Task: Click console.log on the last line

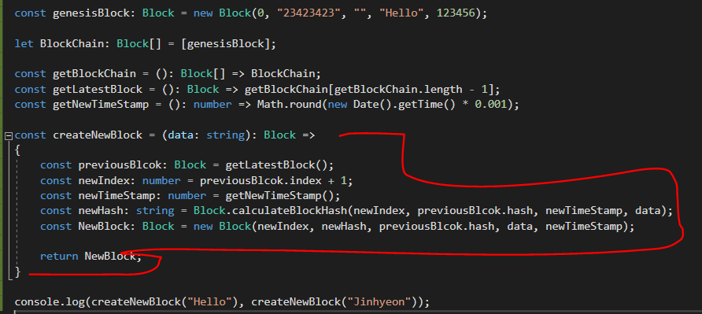Action: pyautogui.click(x=50, y=302)
